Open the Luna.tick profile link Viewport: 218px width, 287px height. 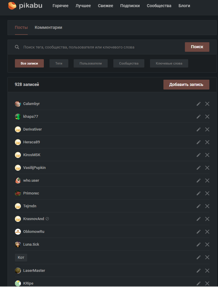point(31,244)
